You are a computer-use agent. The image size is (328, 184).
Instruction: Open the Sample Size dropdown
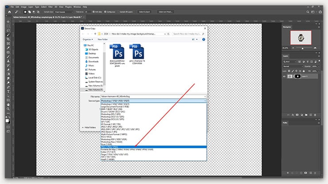click(61, 12)
